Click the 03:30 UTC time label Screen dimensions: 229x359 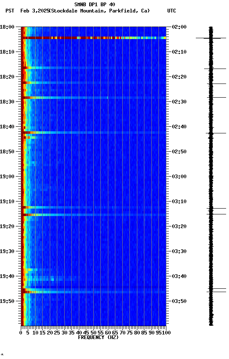[x=179, y=251]
